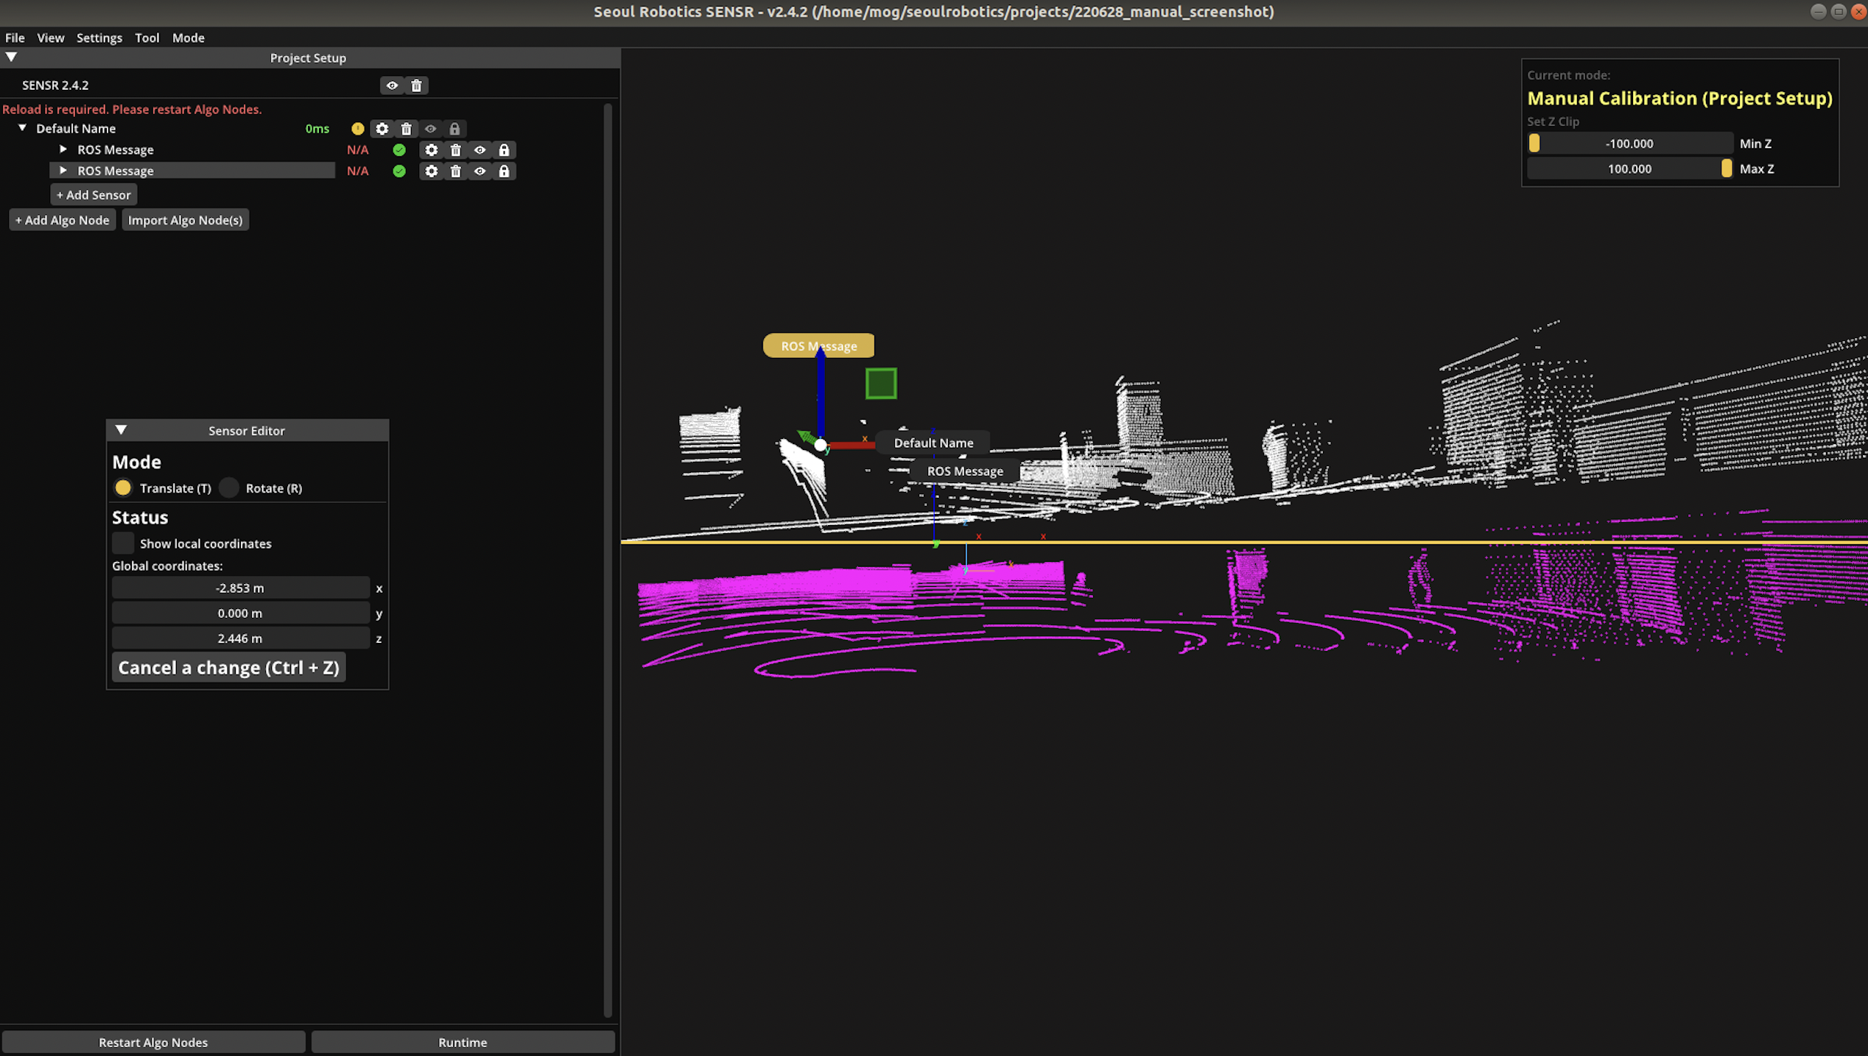Screen dimensions: 1868x1056
Task: Open settings gear for Default Name algo node
Action: click(x=382, y=129)
